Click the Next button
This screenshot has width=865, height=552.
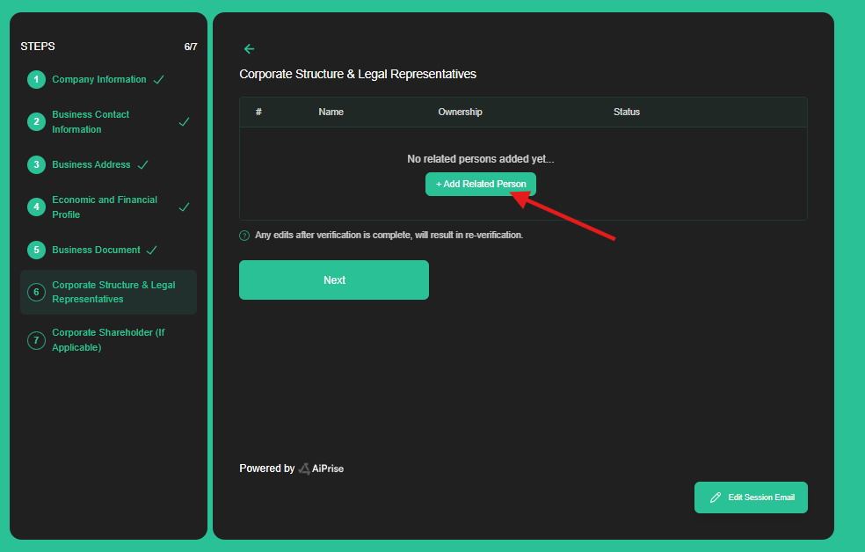(x=334, y=280)
